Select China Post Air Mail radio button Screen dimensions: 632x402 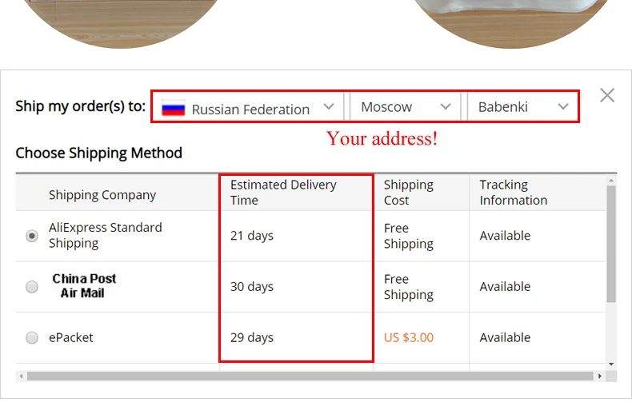32,287
